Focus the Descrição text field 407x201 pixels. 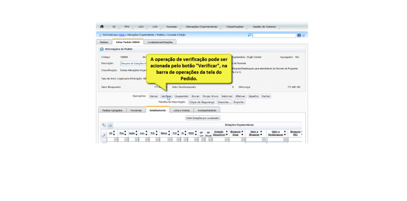(134, 63)
